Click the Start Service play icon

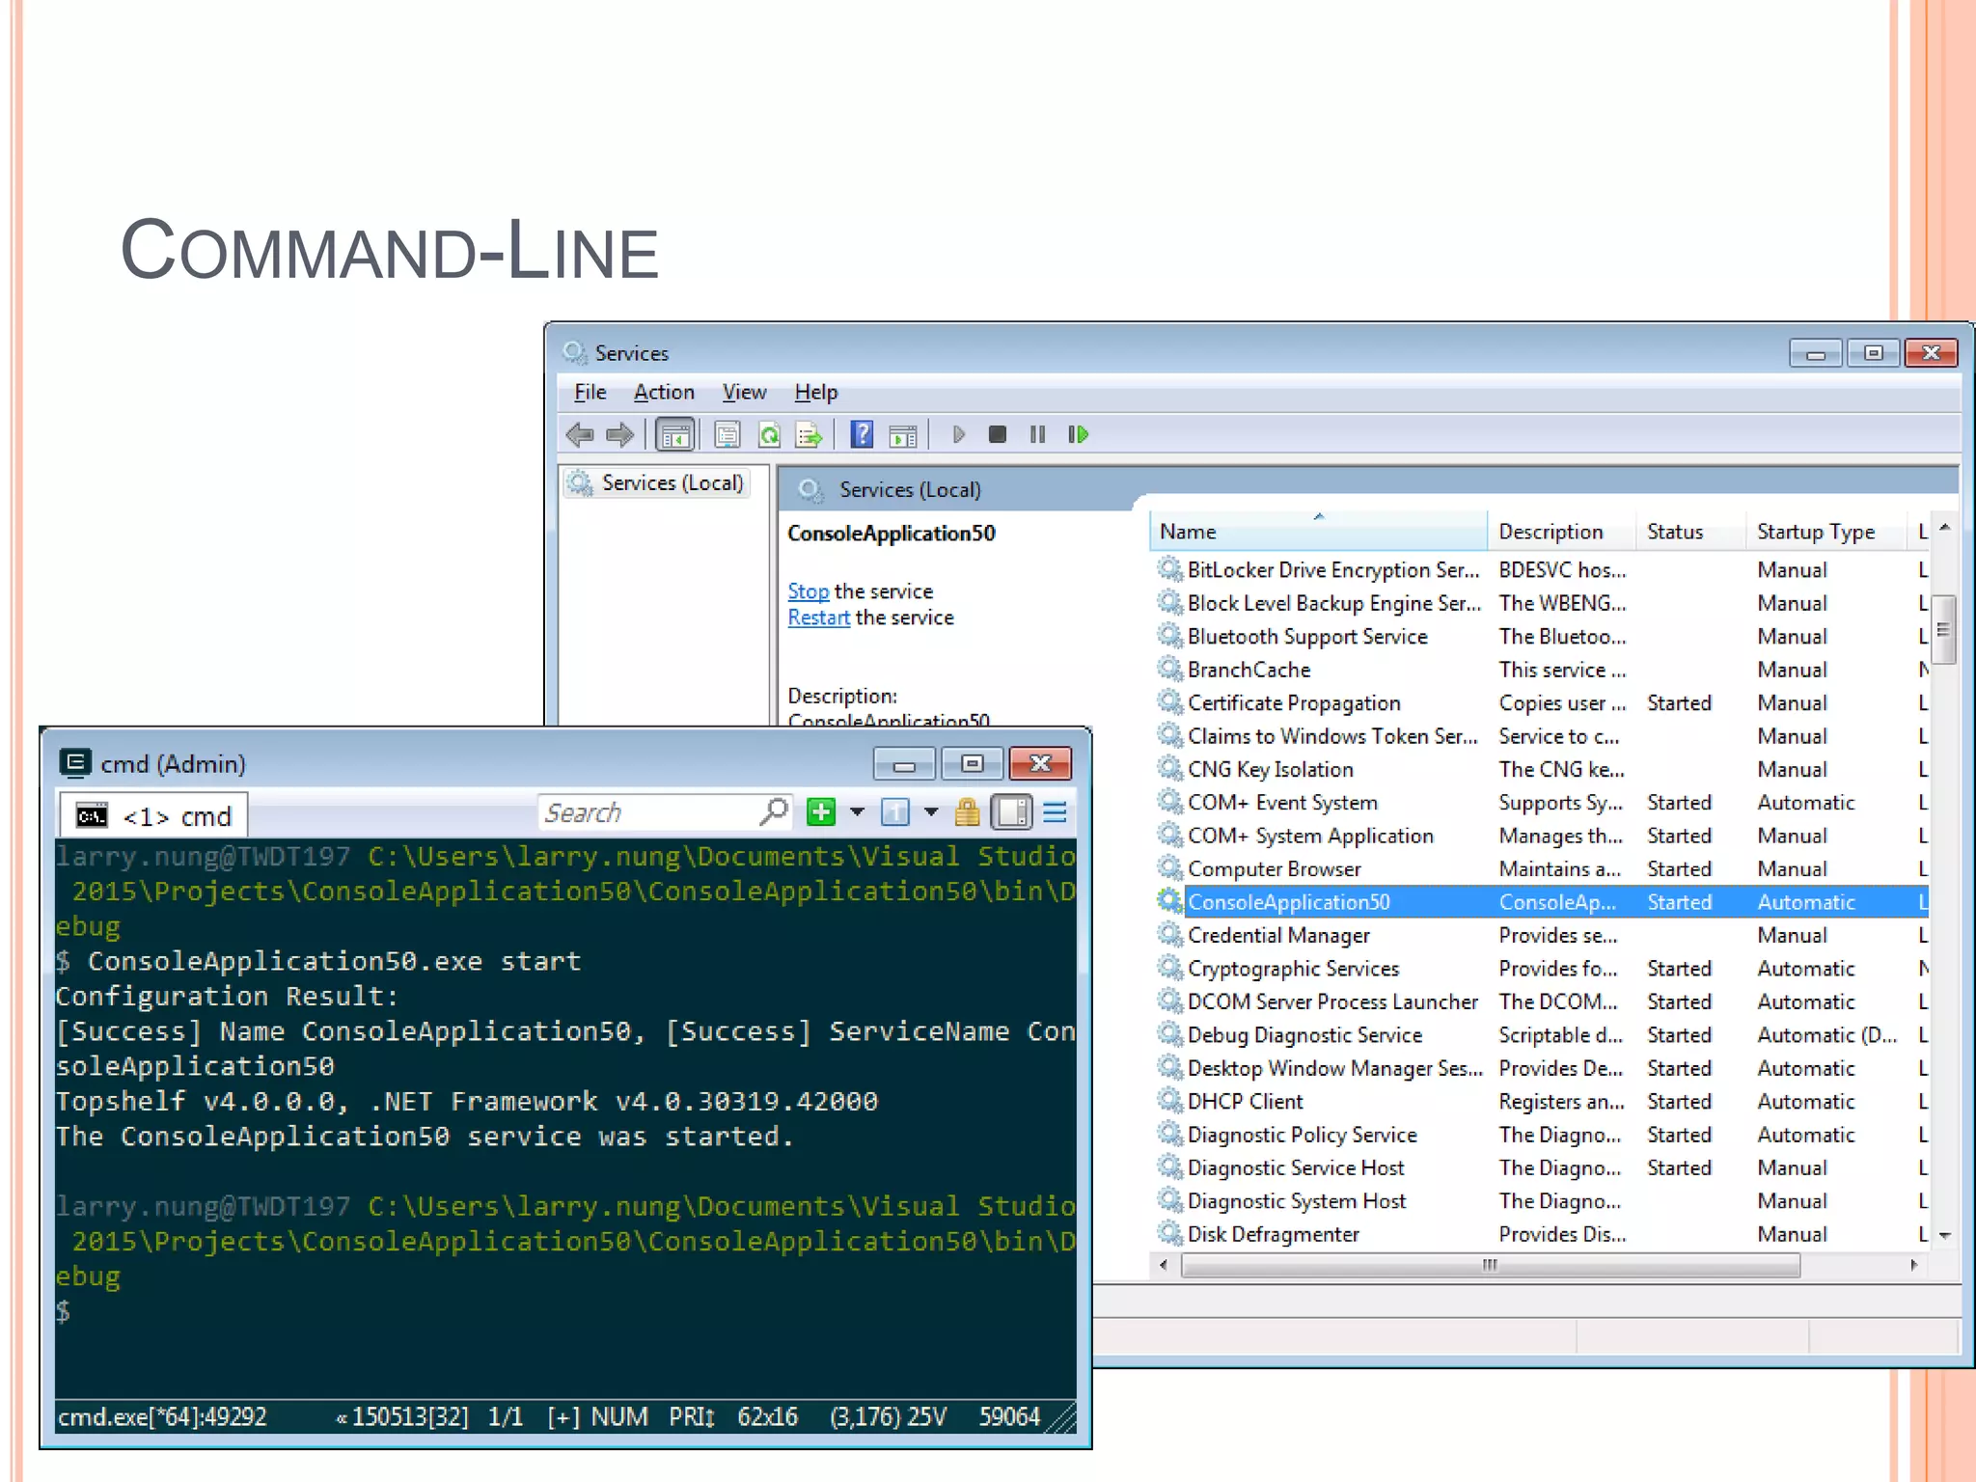coord(958,435)
